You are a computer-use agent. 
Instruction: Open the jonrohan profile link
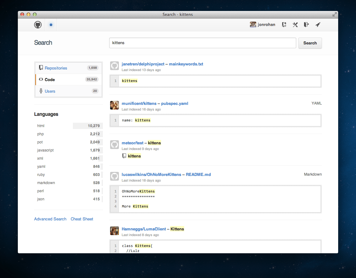(266, 25)
